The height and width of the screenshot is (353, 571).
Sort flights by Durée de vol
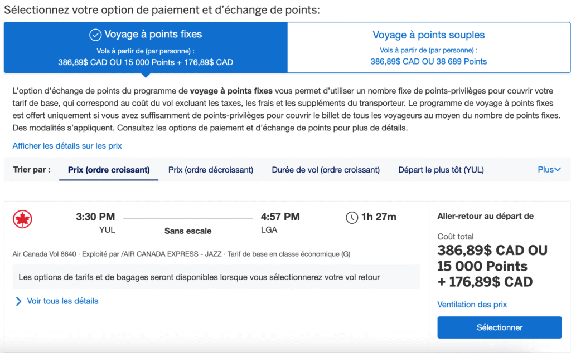pos(326,169)
